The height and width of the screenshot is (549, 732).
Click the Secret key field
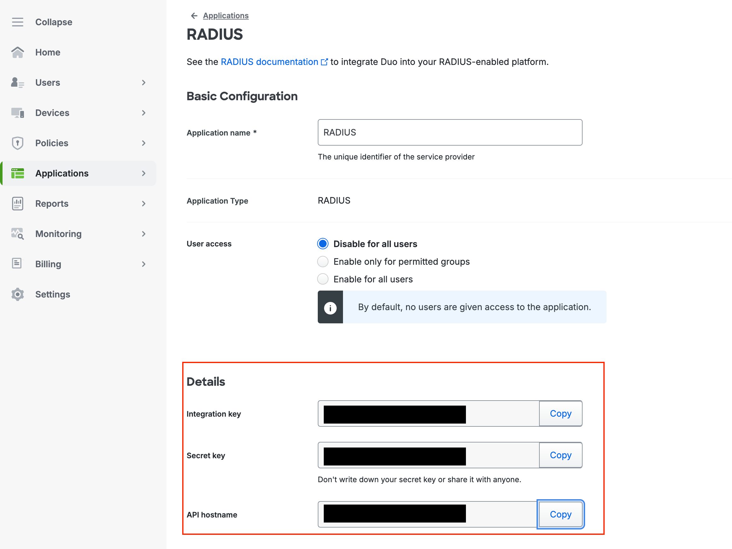click(x=428, y=455)
